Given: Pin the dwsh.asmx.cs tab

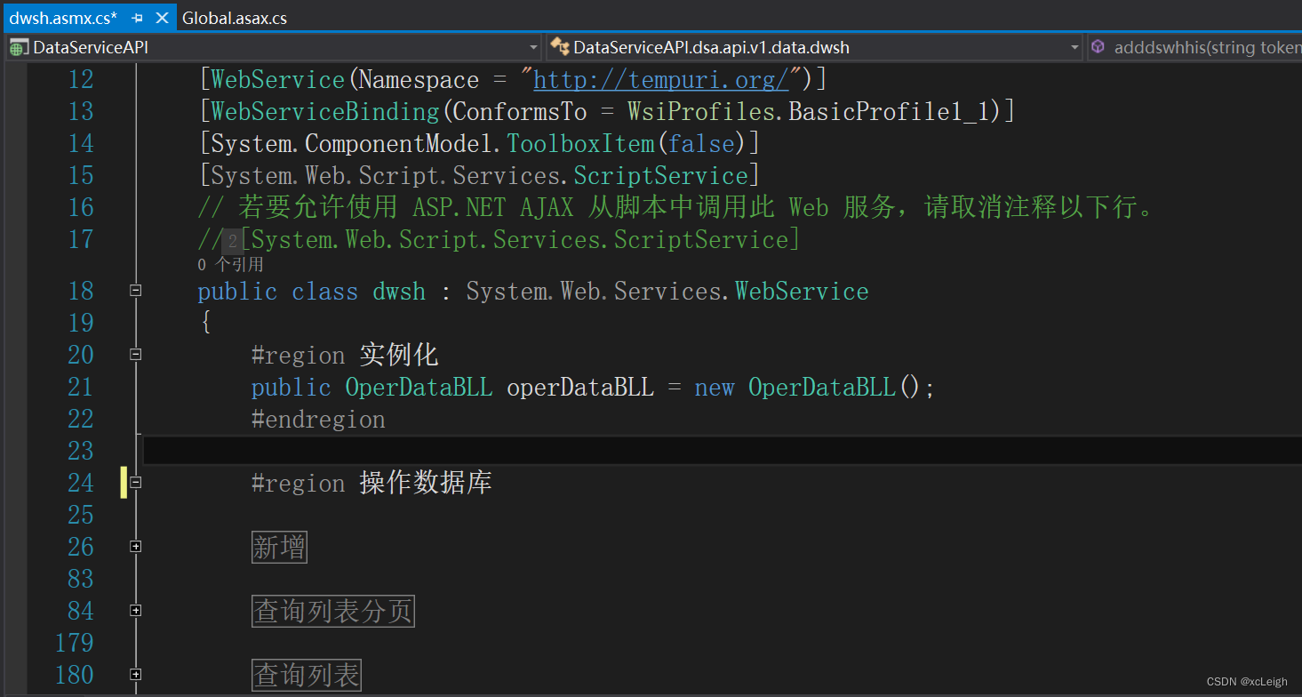Looking at the screenshot, I should (x=138, y=18).
